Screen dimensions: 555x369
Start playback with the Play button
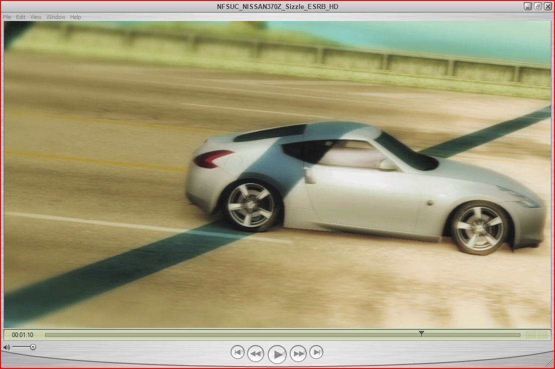tap(277, 354)
